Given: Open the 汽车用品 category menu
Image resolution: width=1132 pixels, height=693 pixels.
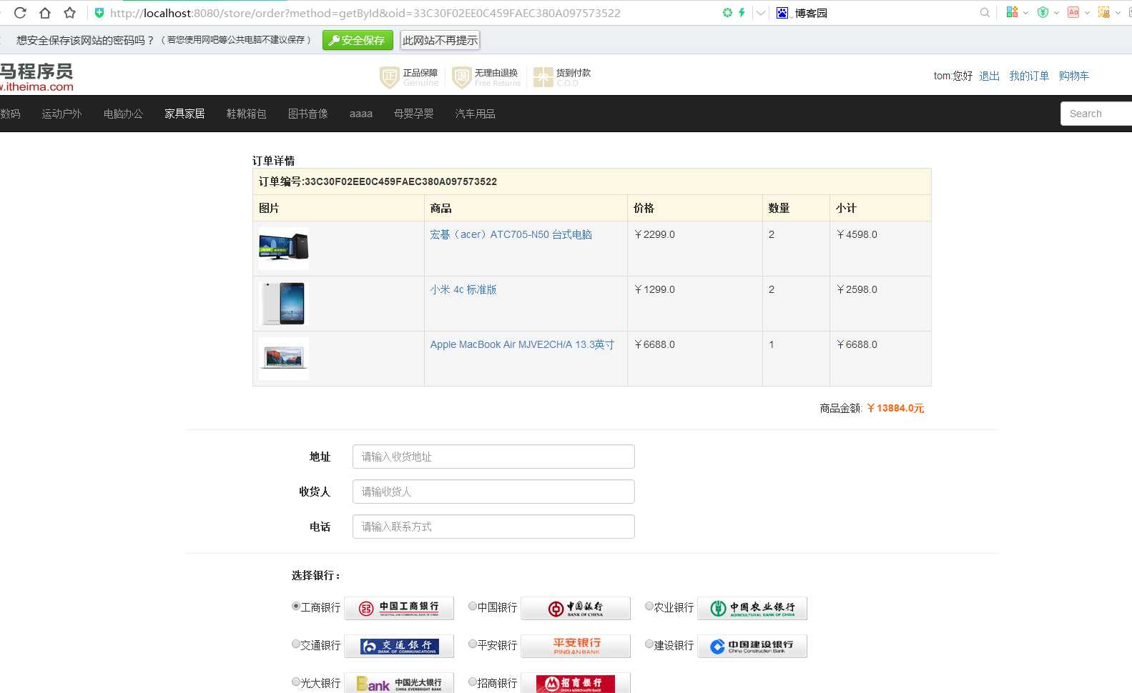Looking at the screenshot, I should coord(475,114).
